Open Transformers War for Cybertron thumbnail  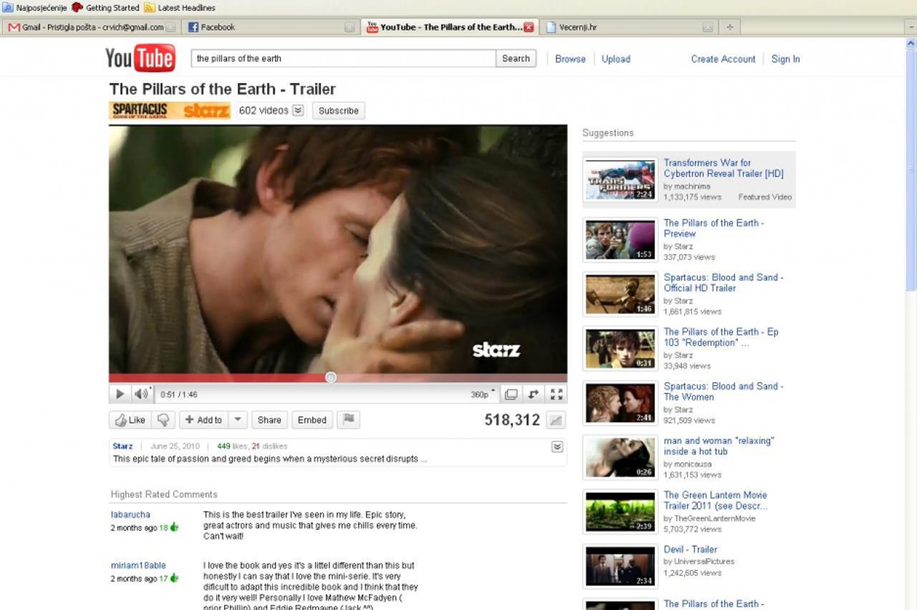(x=620, y=179)
